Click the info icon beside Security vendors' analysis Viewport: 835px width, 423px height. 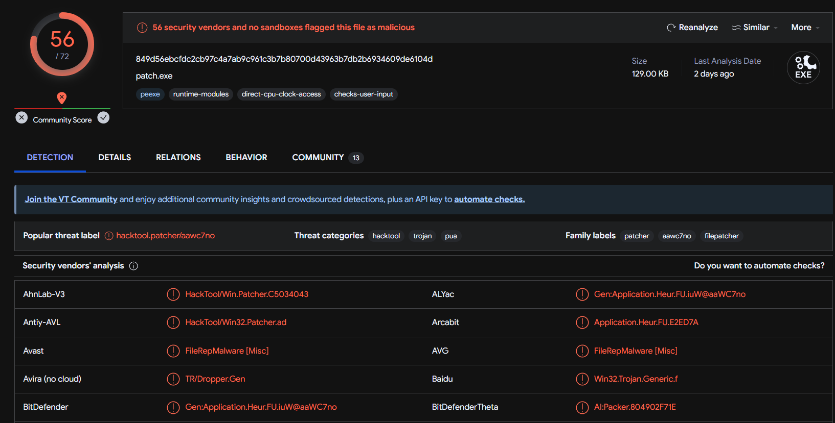(133, 266)
